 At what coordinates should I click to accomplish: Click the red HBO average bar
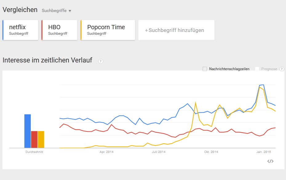coord(34,139)
